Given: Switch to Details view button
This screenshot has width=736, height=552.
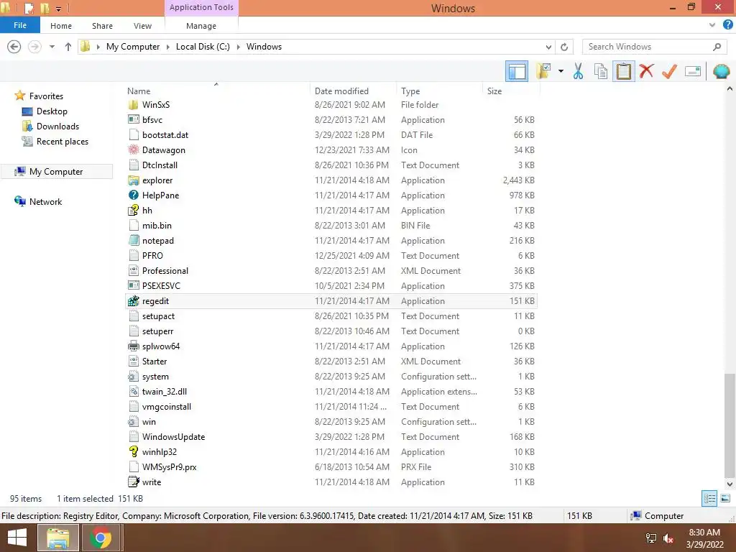Looking at the screenshot, I should click(709, 498).
